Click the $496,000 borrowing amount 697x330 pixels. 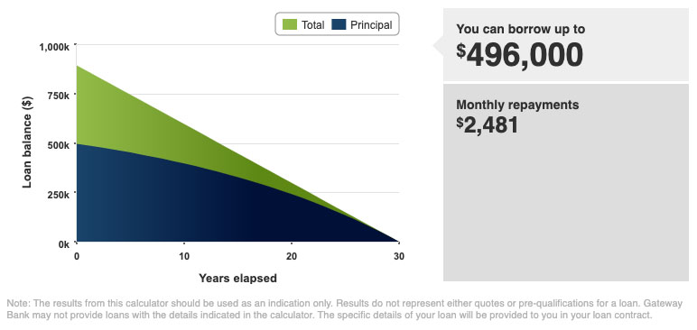pos(519,56)
